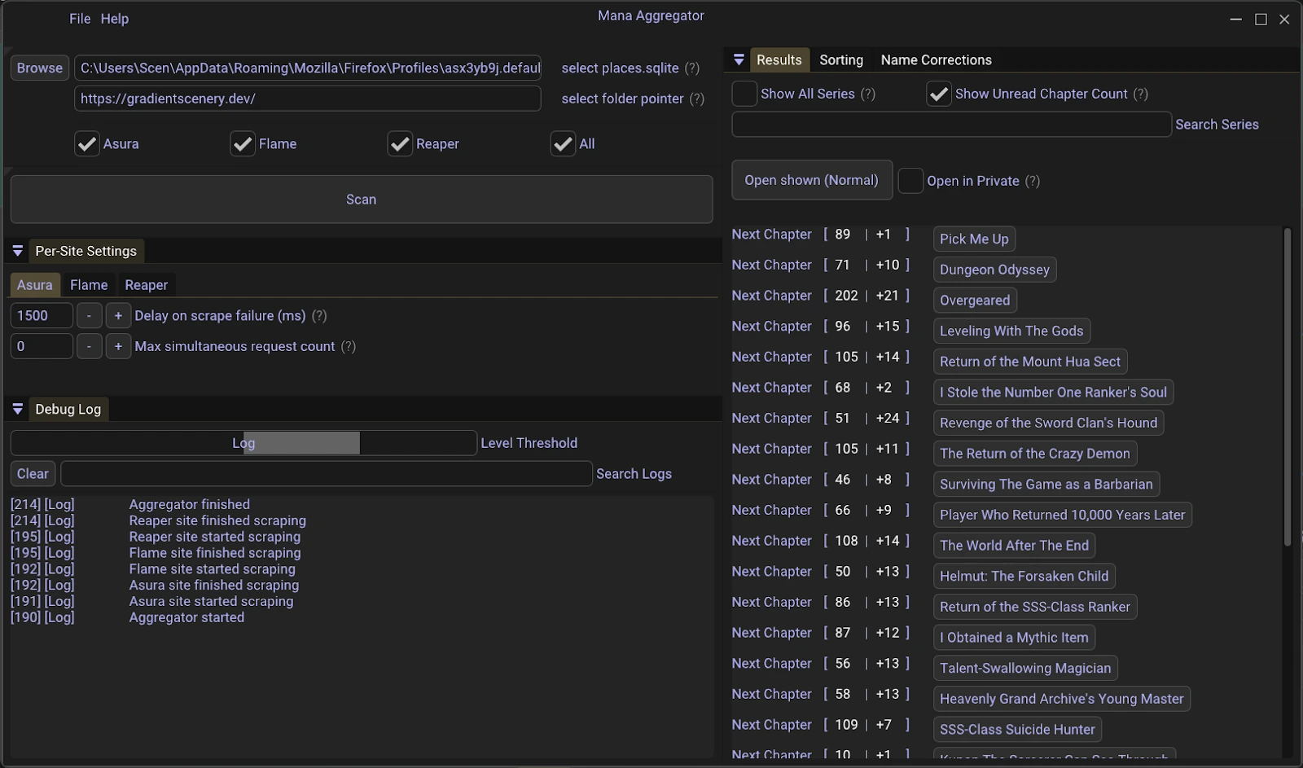Screen dimensions: 1303x768
Task: Open the Reaper per-site settings tab
Action: [x=146, y=285]
